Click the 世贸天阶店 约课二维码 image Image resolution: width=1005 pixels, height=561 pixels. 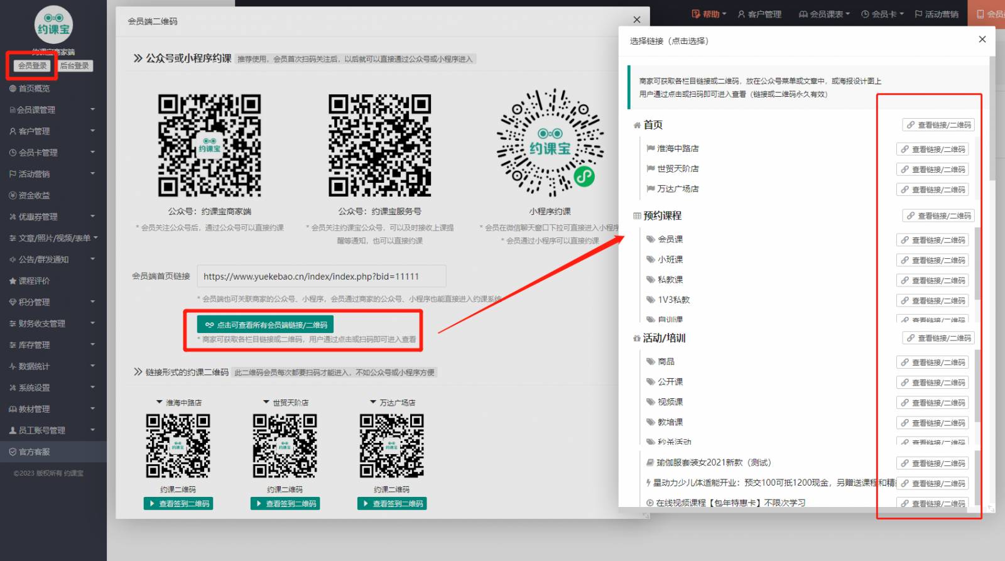pyautogui.click(x=285, y=445)
